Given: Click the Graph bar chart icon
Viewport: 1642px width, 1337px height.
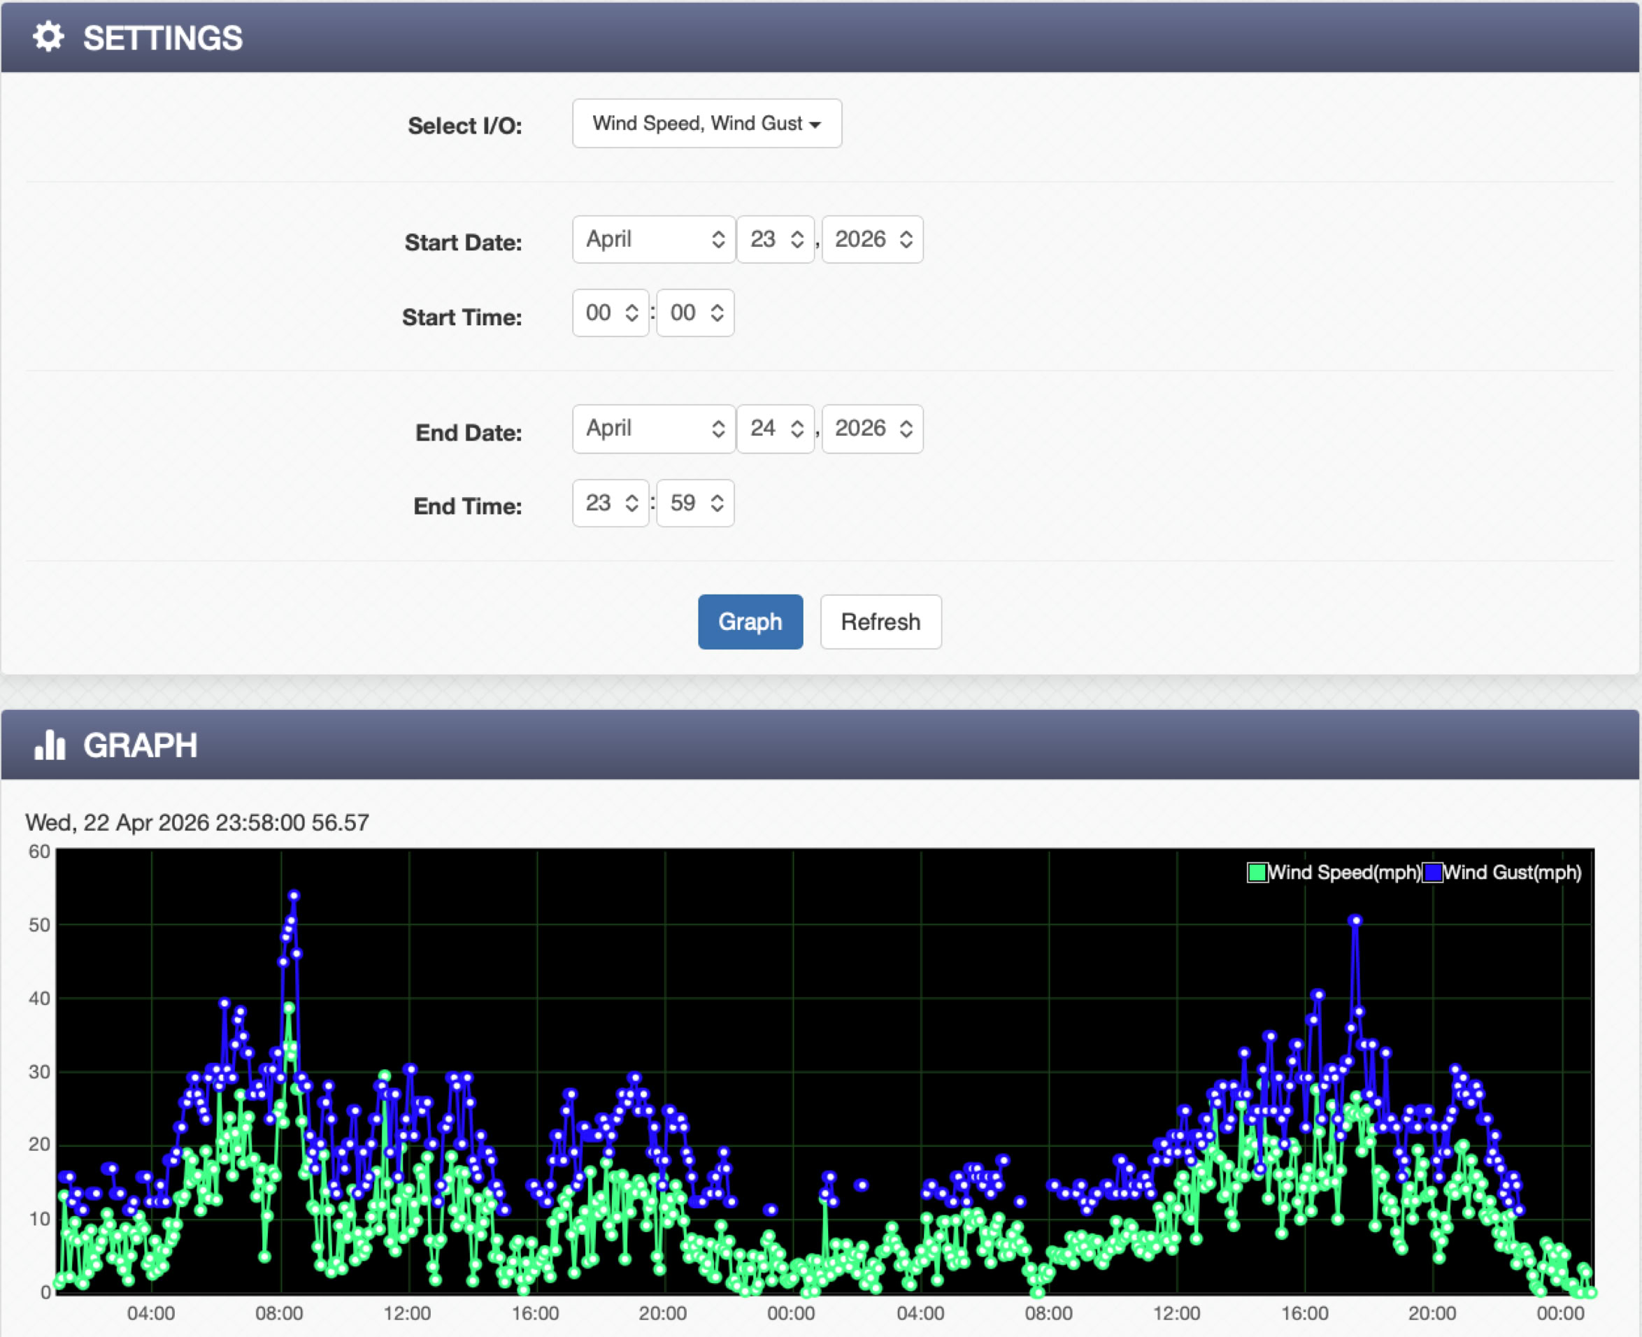Looking at the screenshot, I should click(x=50, y=745).
